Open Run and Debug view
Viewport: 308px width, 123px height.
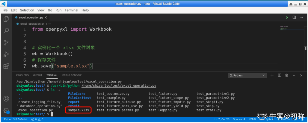(6, 54)
